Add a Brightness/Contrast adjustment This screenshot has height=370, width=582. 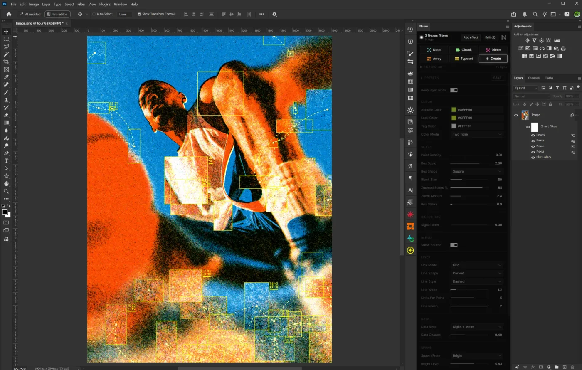pyautogui.click(x=527, y=40)
